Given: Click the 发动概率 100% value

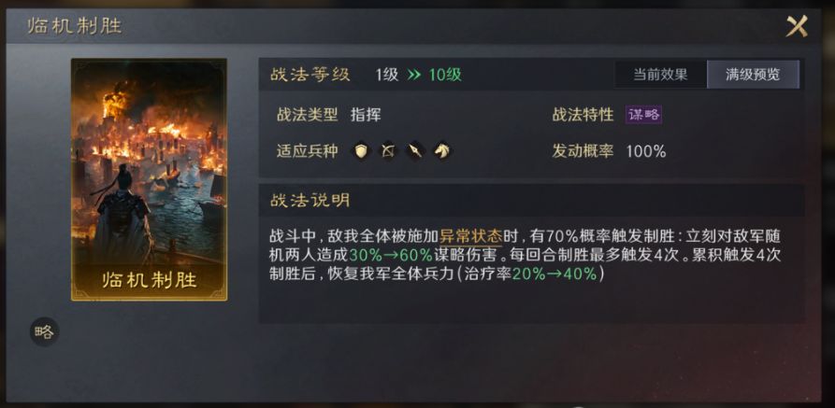Looking at the screenshot, I should click(x=646, y=151).
